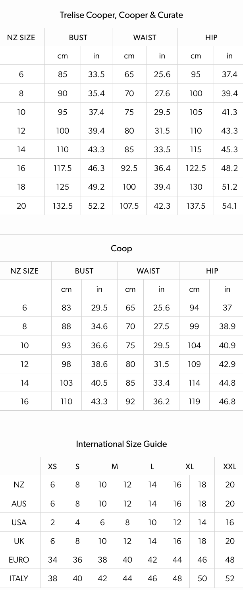Click the Trelise Cooper, Cooper & Curate heading
This screenshot has width=243, height=590.
(x=121, y=15)
